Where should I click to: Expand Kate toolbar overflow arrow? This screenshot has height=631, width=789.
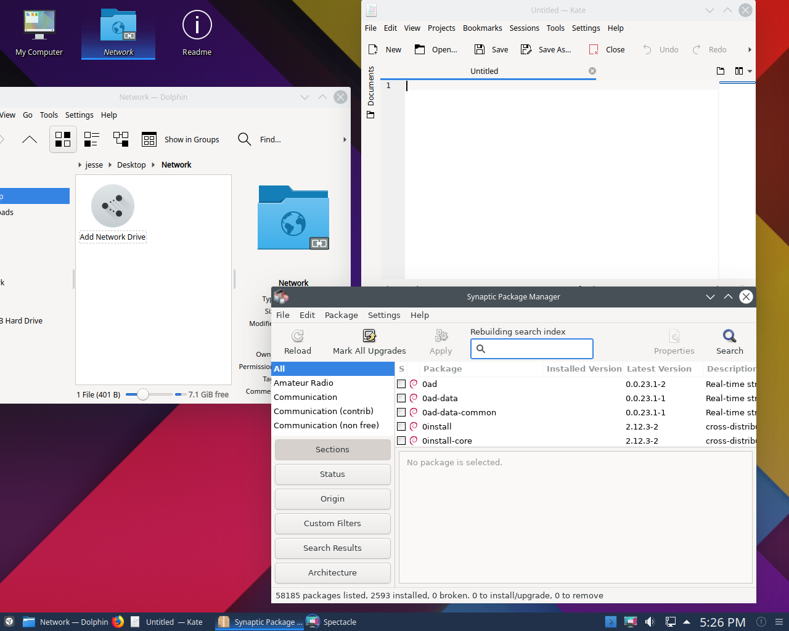pyautogui.click(x=750, y=49)
